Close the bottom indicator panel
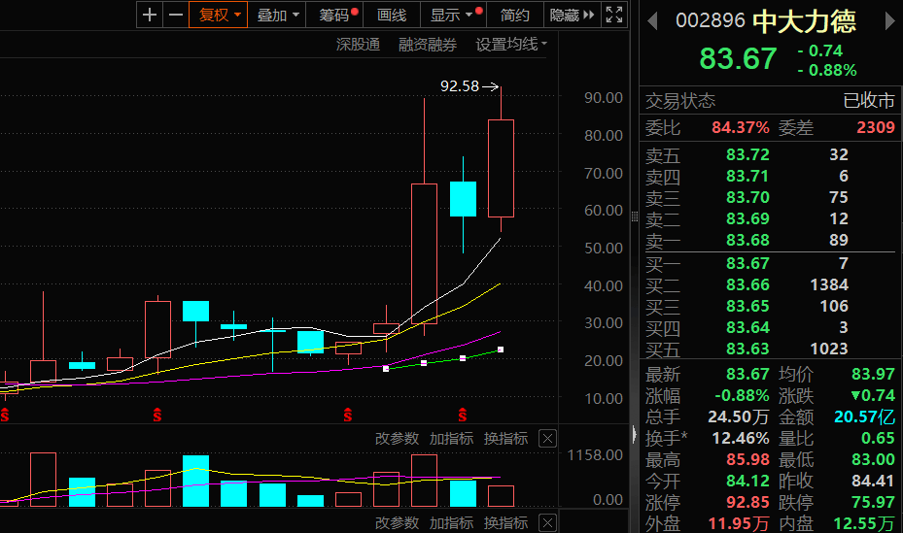 coord(547,522)
